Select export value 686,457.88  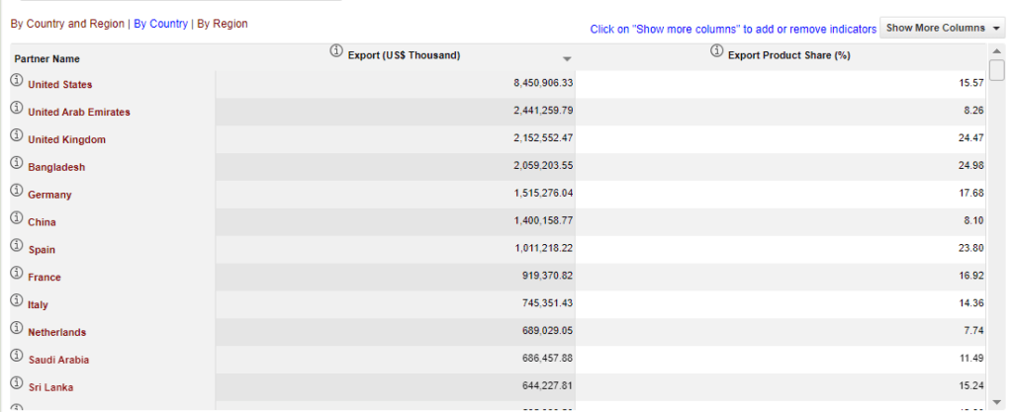pos(547,359)
